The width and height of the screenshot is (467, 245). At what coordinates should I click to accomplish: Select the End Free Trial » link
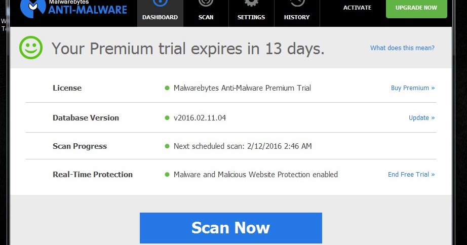[411, 175]
